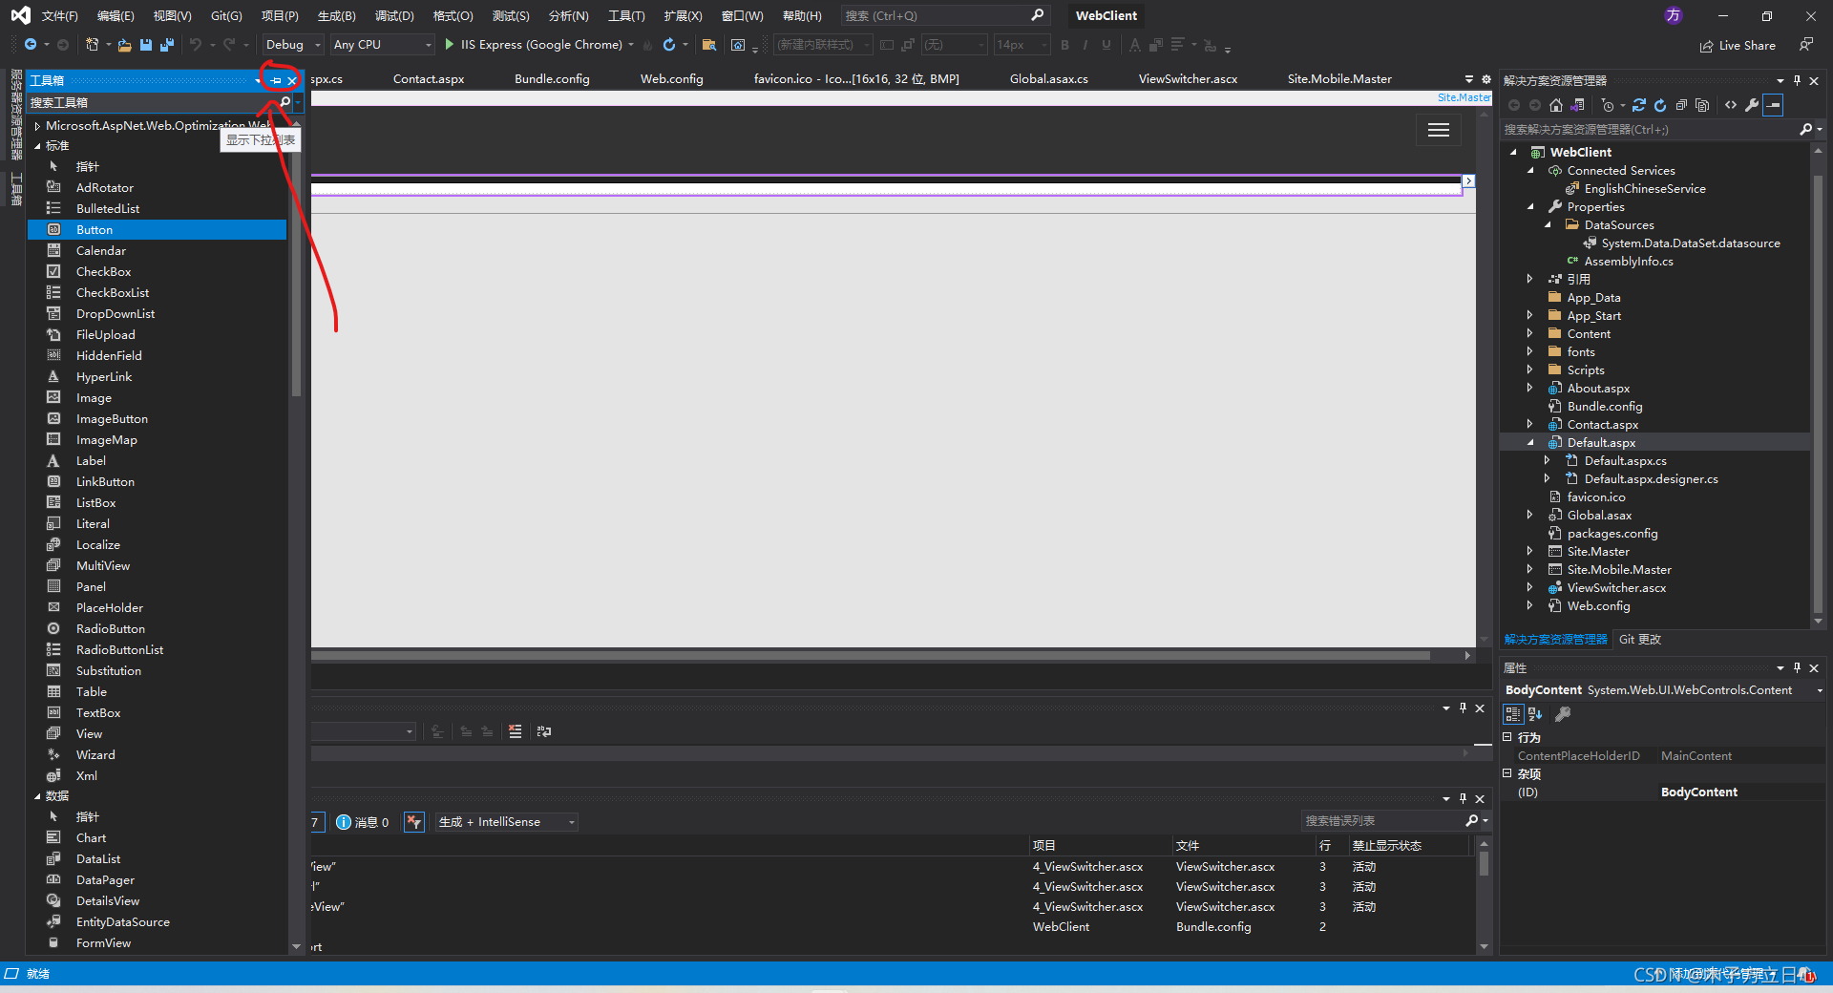This screenshot has width=1833, height=993.
Task: Click Collapse All icon in Solution Explorer
Action: click(x=1681, y=105)
